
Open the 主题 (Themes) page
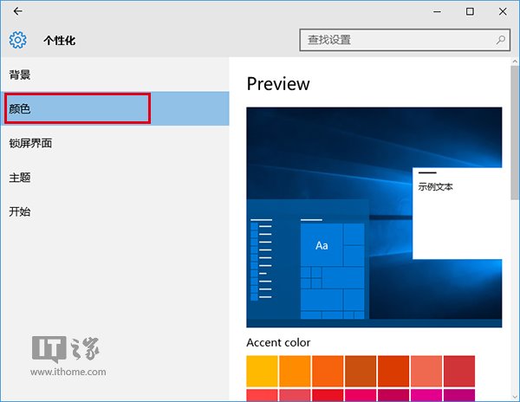point(21,177)
